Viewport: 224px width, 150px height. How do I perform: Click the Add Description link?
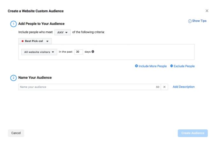(184, 87)
